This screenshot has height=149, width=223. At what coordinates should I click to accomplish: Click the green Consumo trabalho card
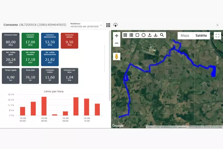(30, 40)
